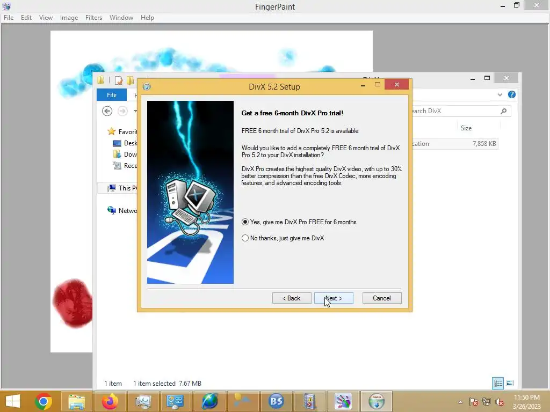Click Explorer quick access new folder icon
Viewport: 550px width, 412px height.
[x=130, y=80]
